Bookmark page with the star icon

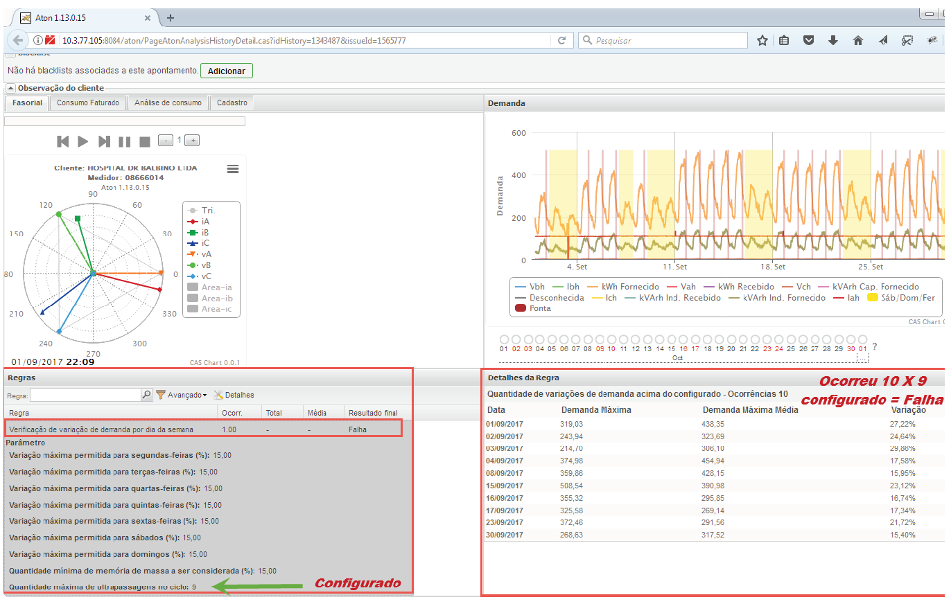(762, 40)
